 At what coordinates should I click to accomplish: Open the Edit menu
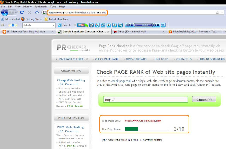pyautogui.click(x=10, y=7)
